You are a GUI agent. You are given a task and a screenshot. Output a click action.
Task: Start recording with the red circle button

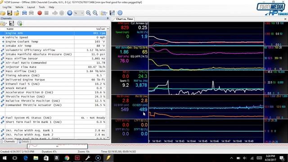coord(40,13)
